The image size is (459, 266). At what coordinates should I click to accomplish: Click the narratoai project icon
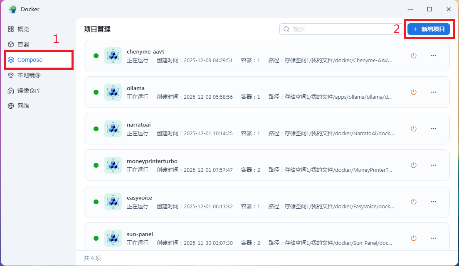pyautogui.click(x=113, y=129)
